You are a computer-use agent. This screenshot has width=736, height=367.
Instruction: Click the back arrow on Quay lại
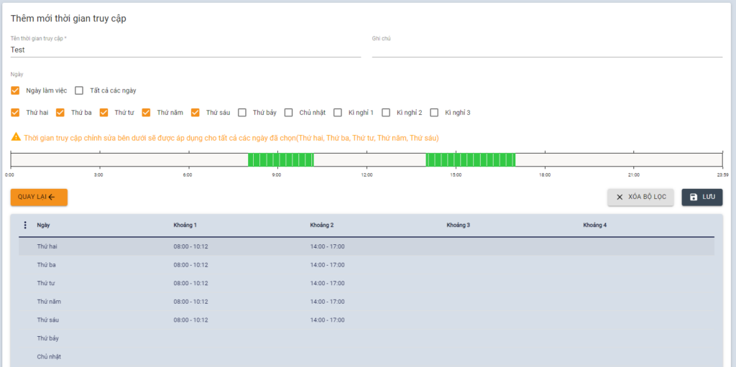coord(52,198)
